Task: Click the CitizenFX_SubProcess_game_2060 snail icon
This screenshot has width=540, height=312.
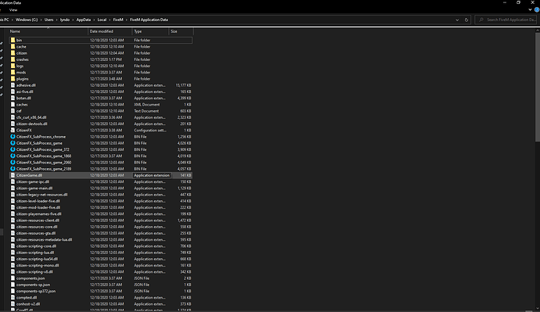Action: tap(13, 163)
